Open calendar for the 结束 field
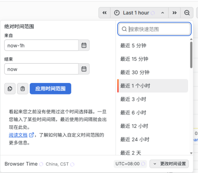Screen dimensions: 198x173 pyautogui.click(x=84, y=69)
